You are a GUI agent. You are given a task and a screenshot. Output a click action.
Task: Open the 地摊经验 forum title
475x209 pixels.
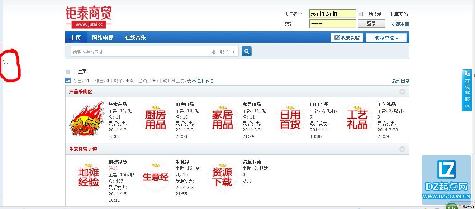118,162
